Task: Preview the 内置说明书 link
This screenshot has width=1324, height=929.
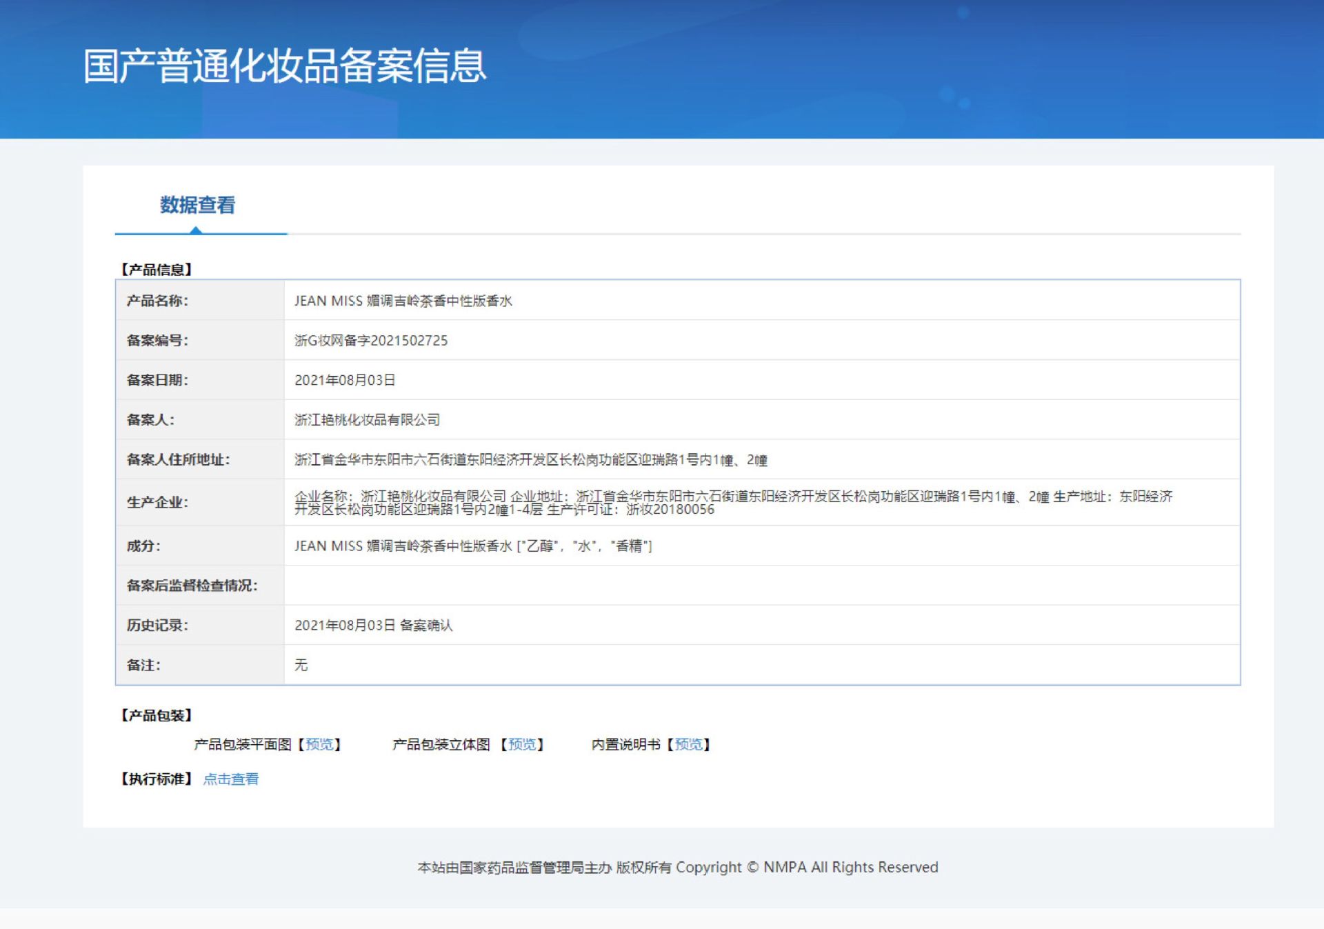Action: [688, 744]
